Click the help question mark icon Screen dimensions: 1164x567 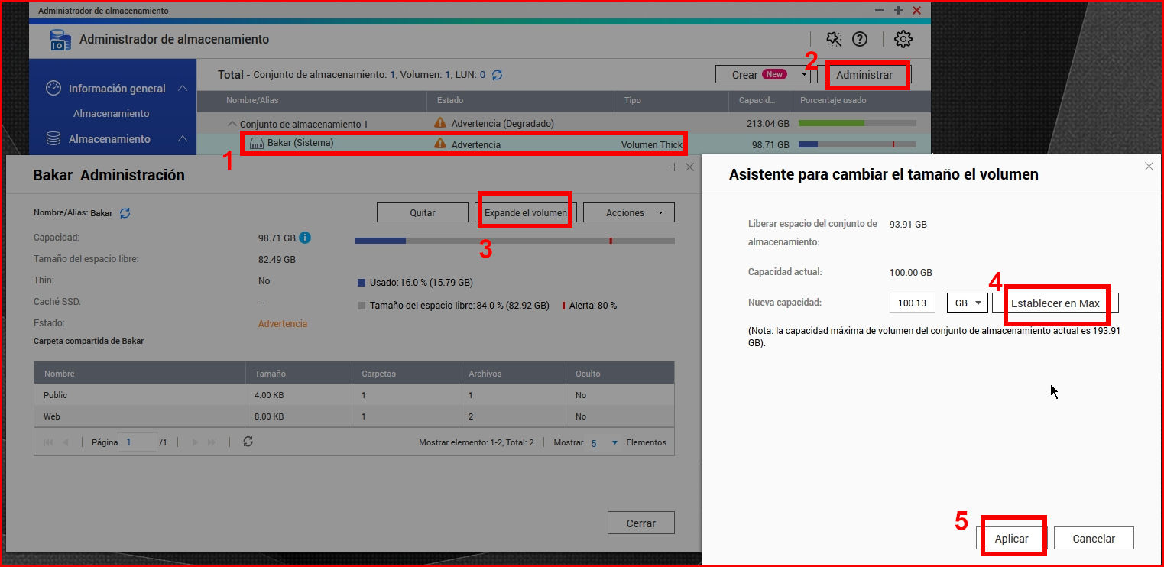[860, 39]
